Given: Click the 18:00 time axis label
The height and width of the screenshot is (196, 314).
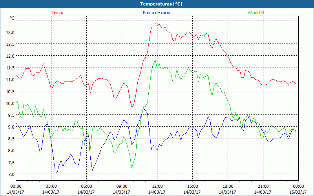Looking at the screenshot, I should pyautogui.click(x=228, y=187).
